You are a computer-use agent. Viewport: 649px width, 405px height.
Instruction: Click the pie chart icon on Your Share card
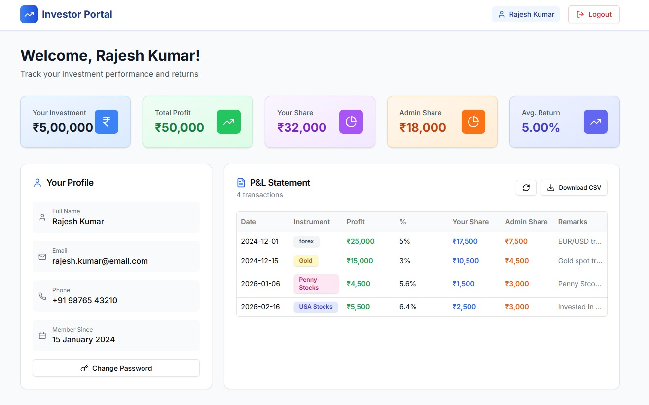pos(351,122)
